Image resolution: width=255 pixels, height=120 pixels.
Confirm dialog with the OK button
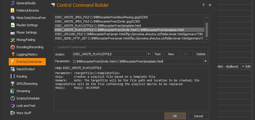pyautogui.click(x=175, y=116)
